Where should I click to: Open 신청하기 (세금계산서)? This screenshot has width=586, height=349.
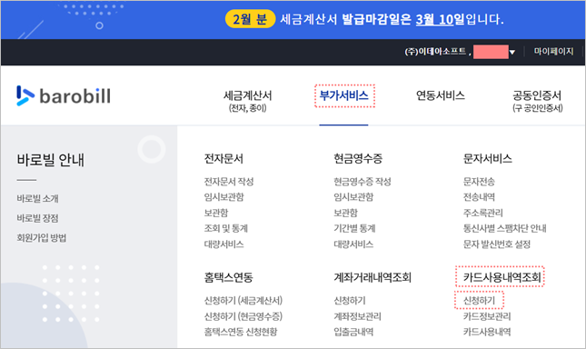tap(243, 301)
